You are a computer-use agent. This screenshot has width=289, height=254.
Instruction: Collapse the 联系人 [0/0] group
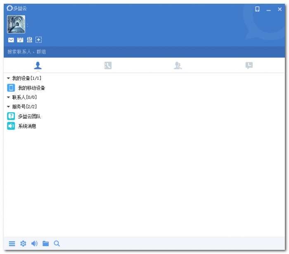pyautogui.click(x=8, y=97)
